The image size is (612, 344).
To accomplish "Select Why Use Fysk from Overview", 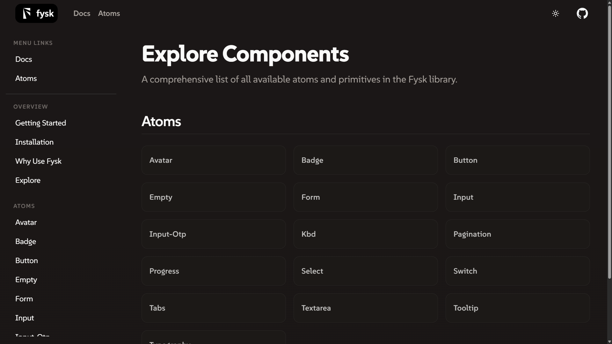I will coord(38,161).
